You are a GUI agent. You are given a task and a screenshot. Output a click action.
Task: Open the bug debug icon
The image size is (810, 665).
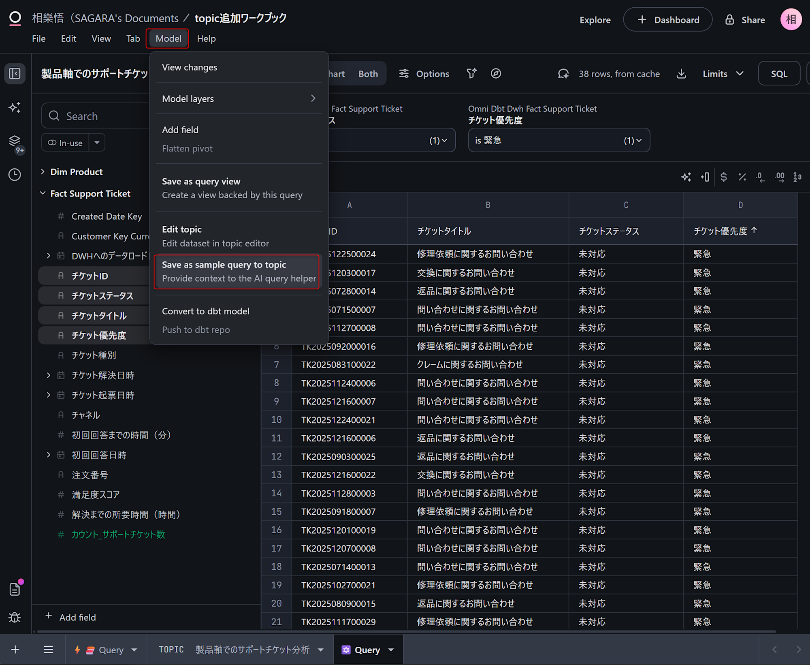click(x=15, y=617)
